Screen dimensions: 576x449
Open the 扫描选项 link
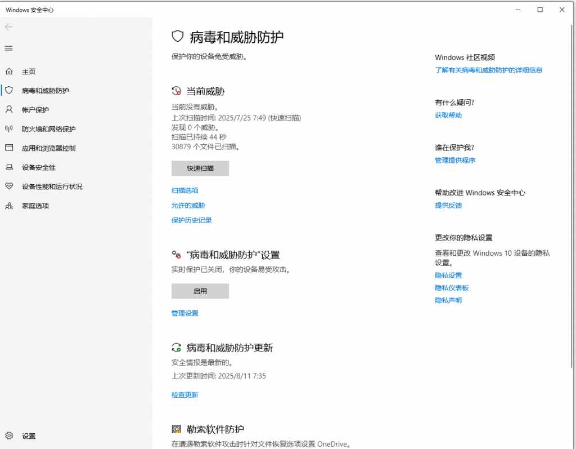[x=184, y=190]
